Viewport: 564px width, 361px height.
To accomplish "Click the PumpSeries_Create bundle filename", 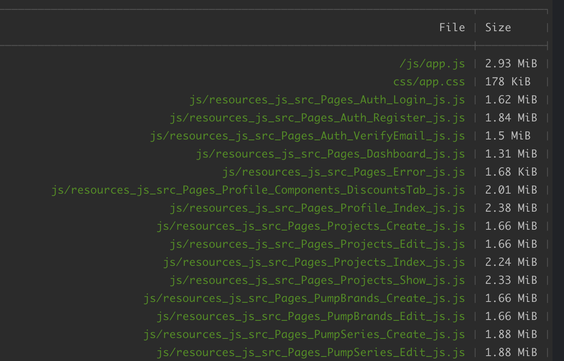I will click(x=304, y=334).
